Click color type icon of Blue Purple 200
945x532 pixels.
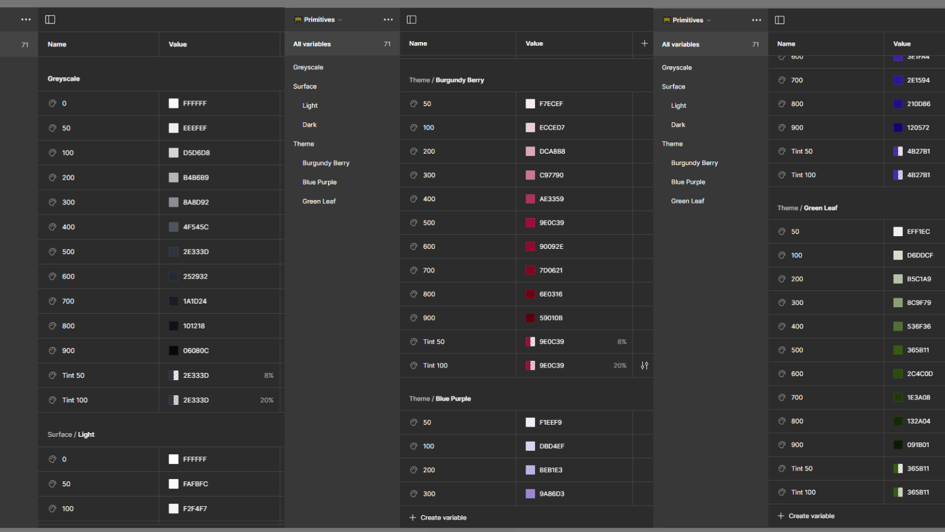coord(414,470)
